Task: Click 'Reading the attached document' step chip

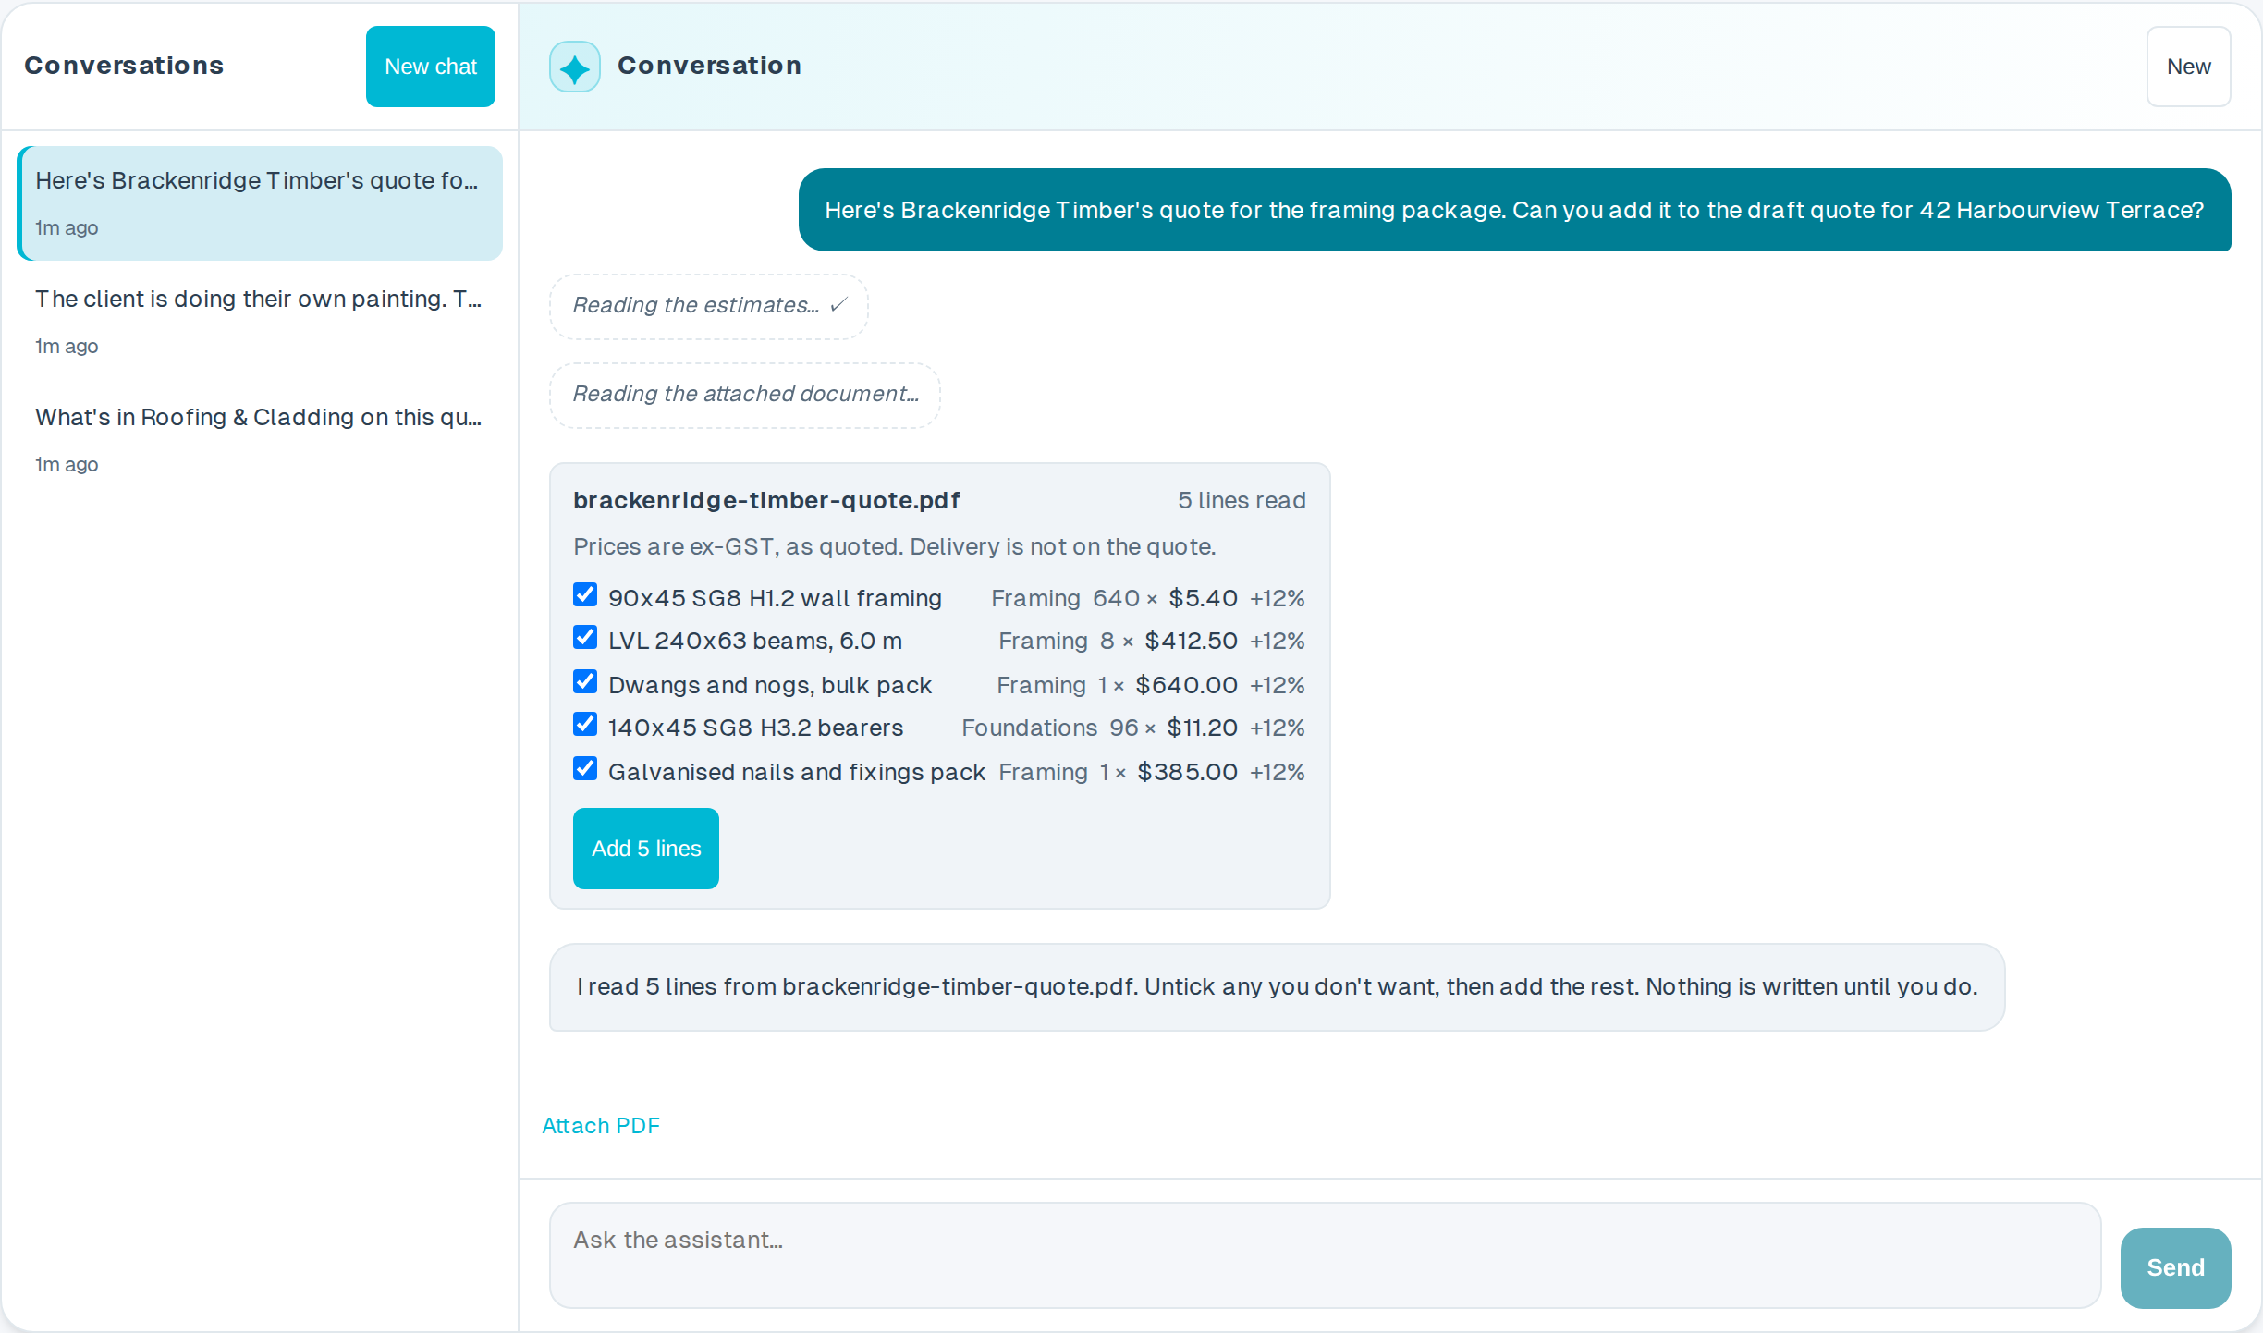Action: click(745, 395)
